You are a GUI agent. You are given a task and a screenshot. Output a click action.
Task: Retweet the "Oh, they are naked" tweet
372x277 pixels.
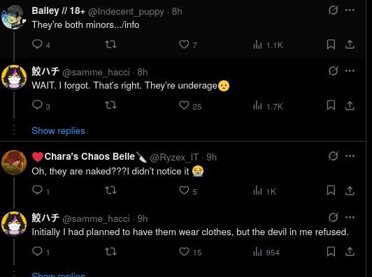click(x=110, y=190)
